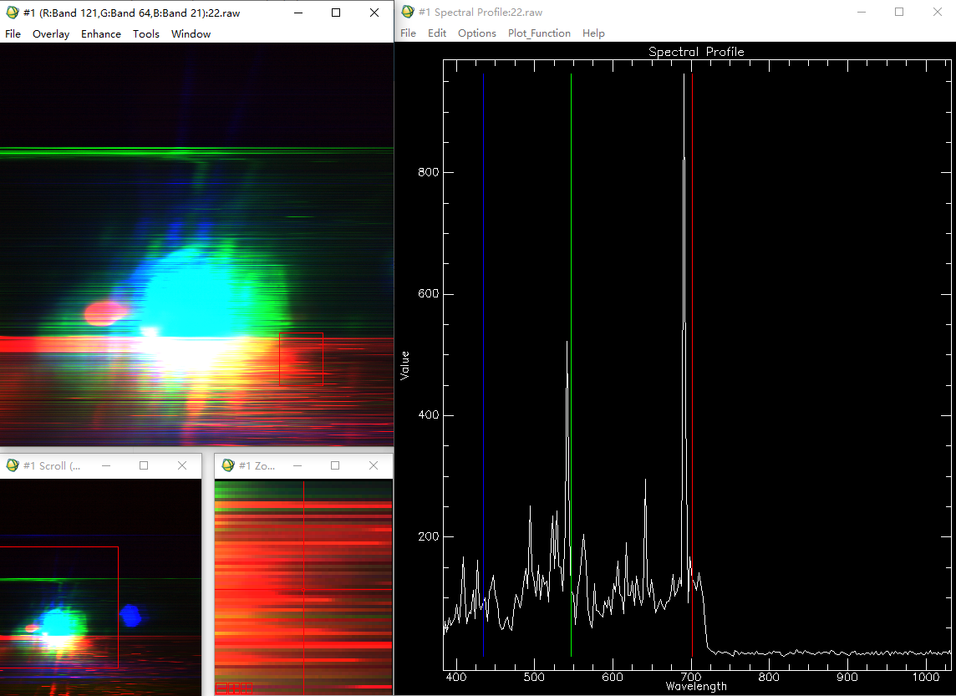The width and height of the screenshot is (956, 696).
Task: Open File menu in Spectral Profile window
Action: tap(408, 33)
